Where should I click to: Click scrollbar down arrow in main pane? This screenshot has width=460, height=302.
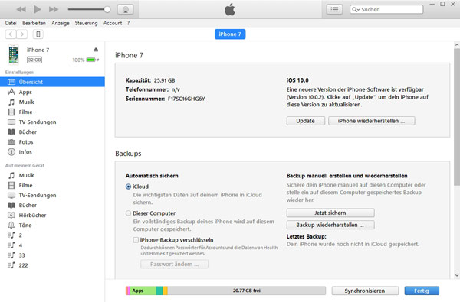457,275
